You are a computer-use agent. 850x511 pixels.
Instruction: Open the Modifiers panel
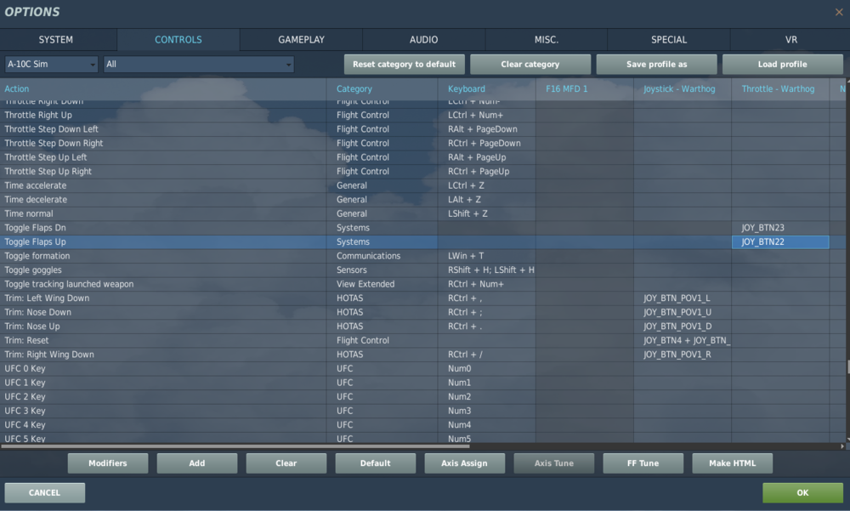coord(108,463)
